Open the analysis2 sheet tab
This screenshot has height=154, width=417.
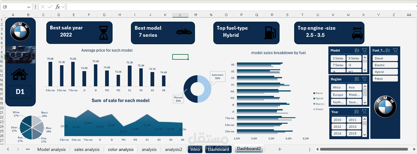174,149
